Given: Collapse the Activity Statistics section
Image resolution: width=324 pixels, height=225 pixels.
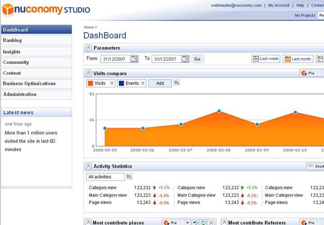Looking at the screenshot, I should pos(88,166).
